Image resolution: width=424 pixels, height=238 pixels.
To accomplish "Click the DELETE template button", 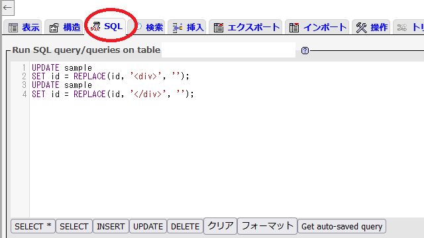I will pos(185,226).
